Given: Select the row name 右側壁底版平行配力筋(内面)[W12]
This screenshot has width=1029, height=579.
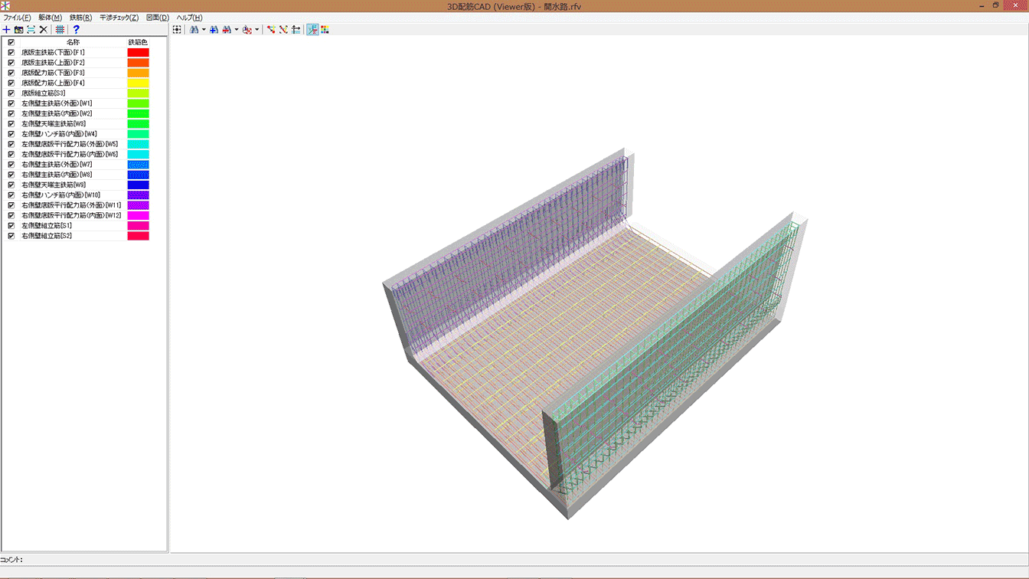Looking at the screenshot, I should coord(71,216).
